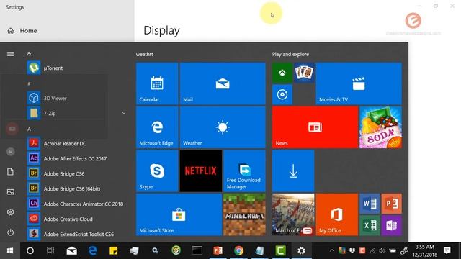Expand the Start menu hamburger button

click(11, 54)
